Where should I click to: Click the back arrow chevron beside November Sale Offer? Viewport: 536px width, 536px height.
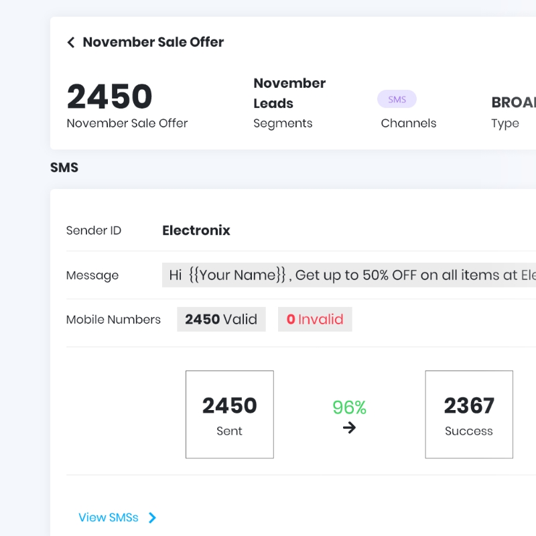click(x=71, y=42)
